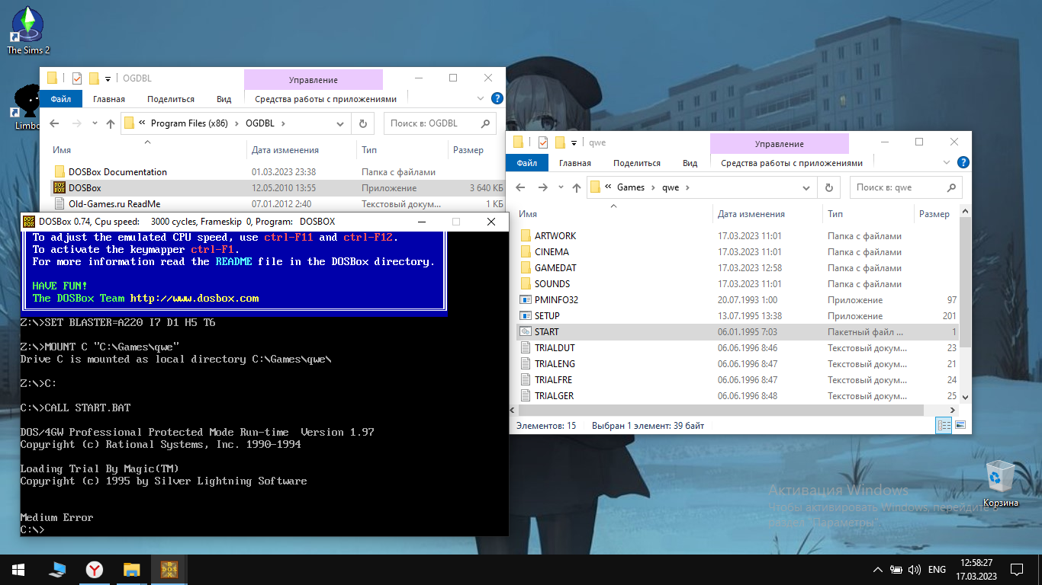The height and width of the screenshot is (585, 1042).
Task: Toggle the ENG input language indicator
Action: click(937, 569)
